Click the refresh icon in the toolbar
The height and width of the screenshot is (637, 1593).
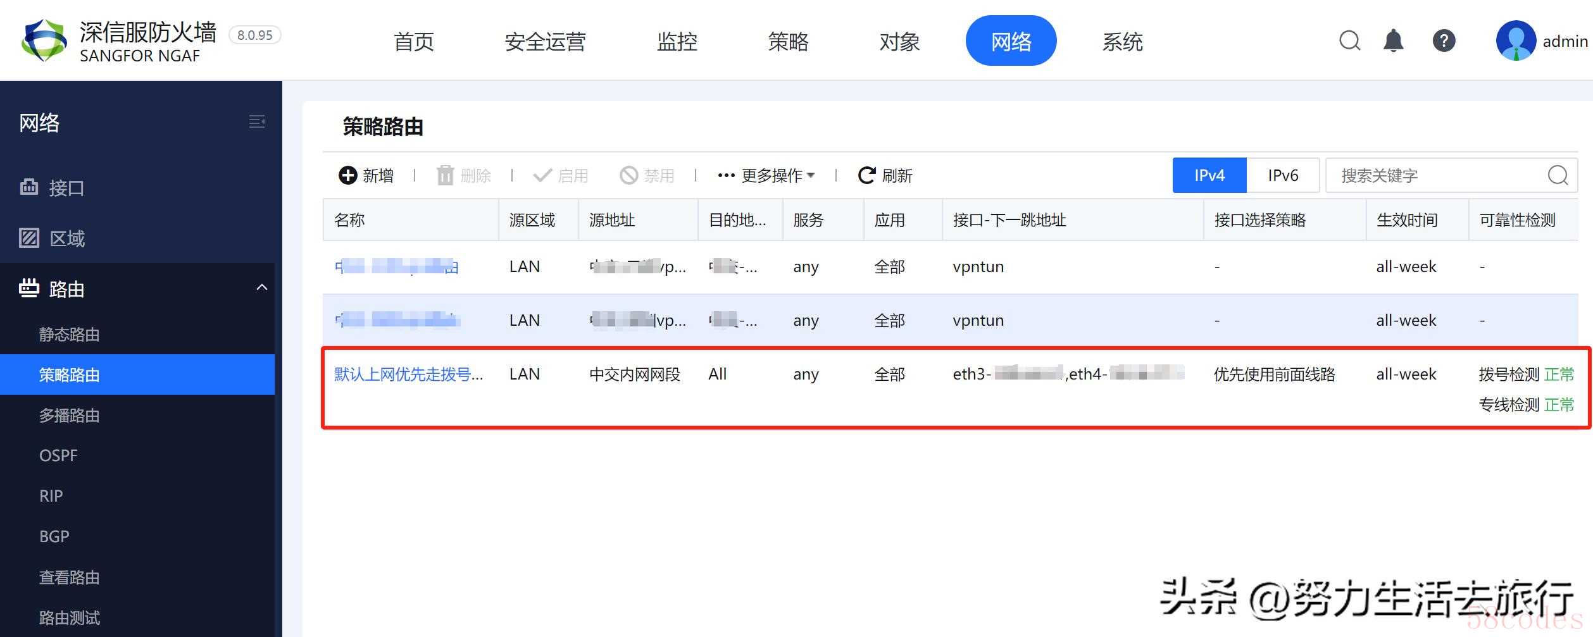[866, 175]
